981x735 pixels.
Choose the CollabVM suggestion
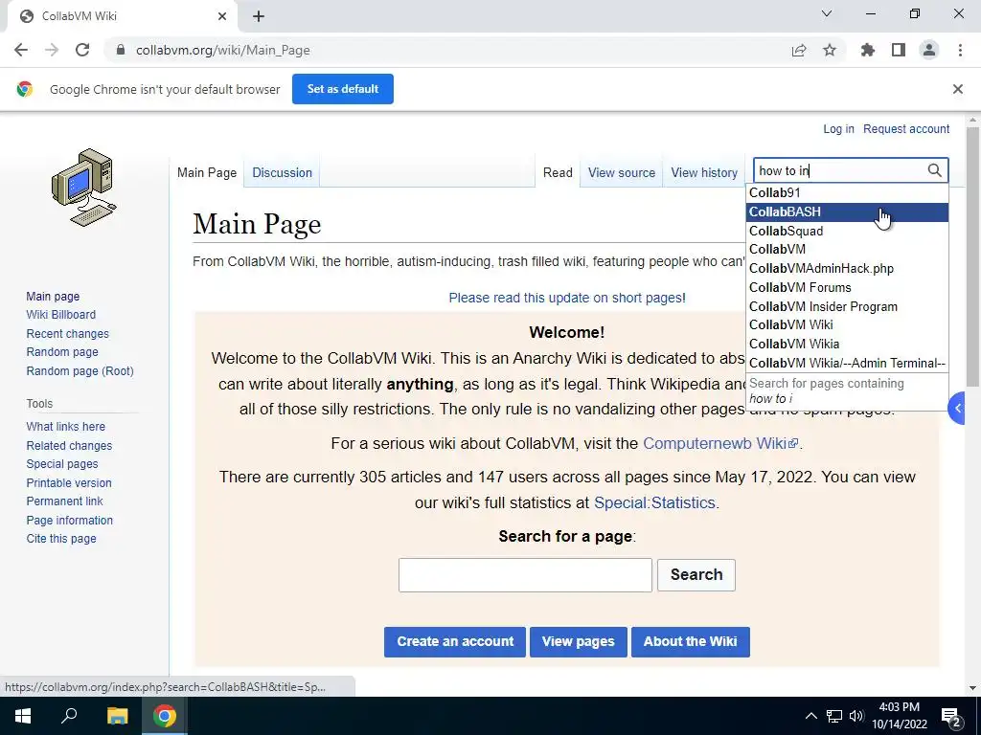point(847,250)
